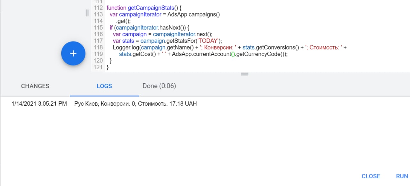Click line number 121 in the gutter
Viewport: 410px width, 186px height.
coord(99,67)
